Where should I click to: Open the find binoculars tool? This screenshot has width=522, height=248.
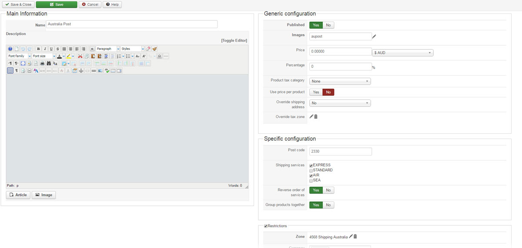[x=49, y=63]
